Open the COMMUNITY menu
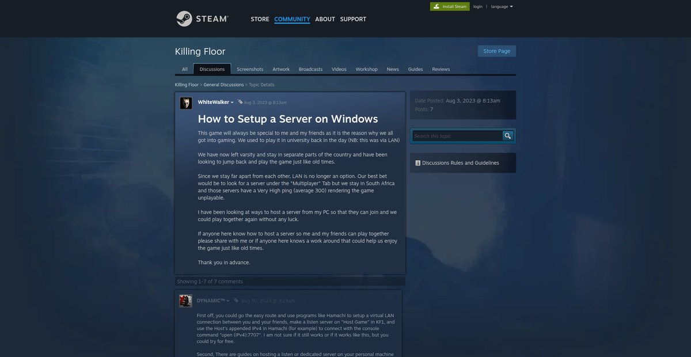The width and height of the screenshot is (691, 357). pyautogui.click(x=292, y=19)
